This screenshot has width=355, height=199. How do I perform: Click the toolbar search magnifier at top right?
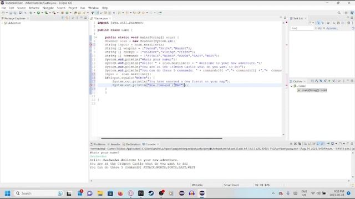339,13
